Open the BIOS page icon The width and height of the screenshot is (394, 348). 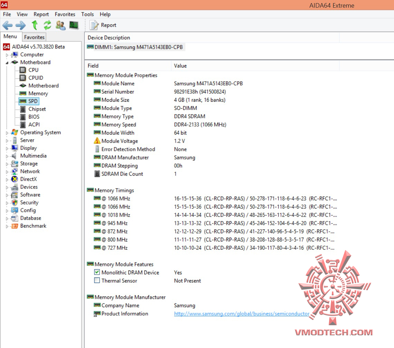pos(23,117)
